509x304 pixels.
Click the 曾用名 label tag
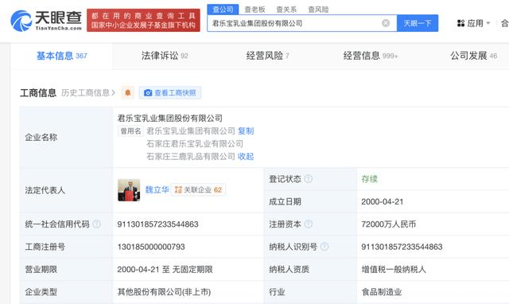(x=130, y=131)
